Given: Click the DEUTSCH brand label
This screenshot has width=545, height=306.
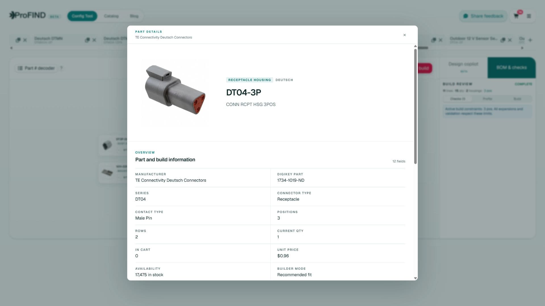Looking at the screenshot, I should click(284, 80).
